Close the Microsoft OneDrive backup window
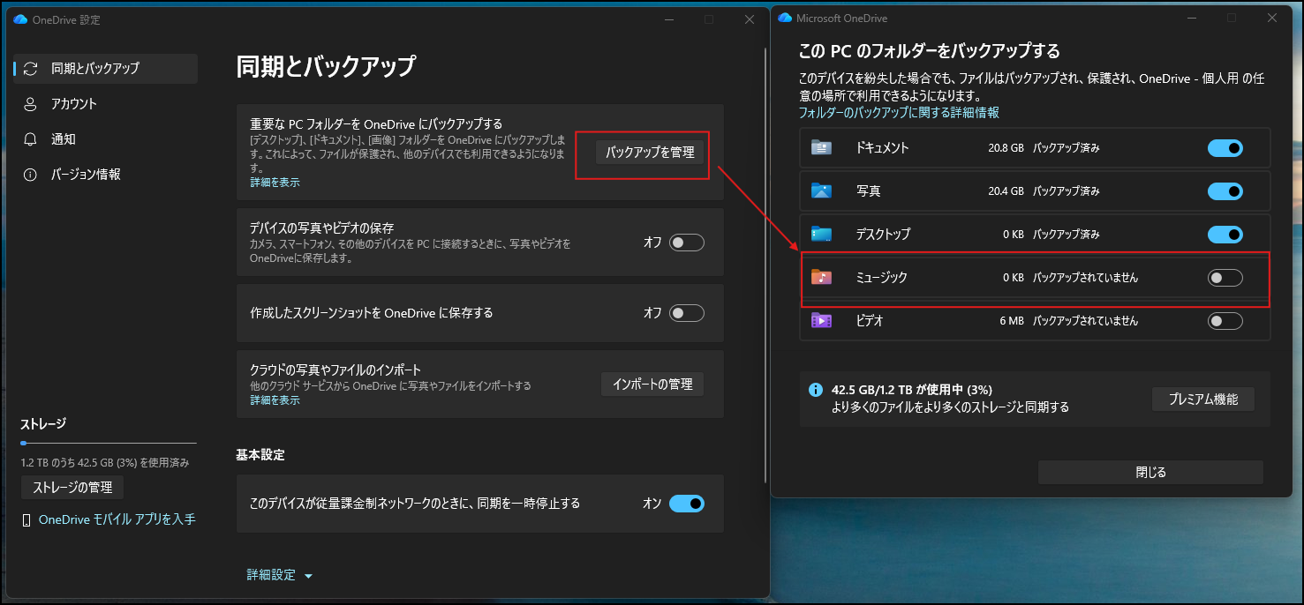 pos(1272,18)
